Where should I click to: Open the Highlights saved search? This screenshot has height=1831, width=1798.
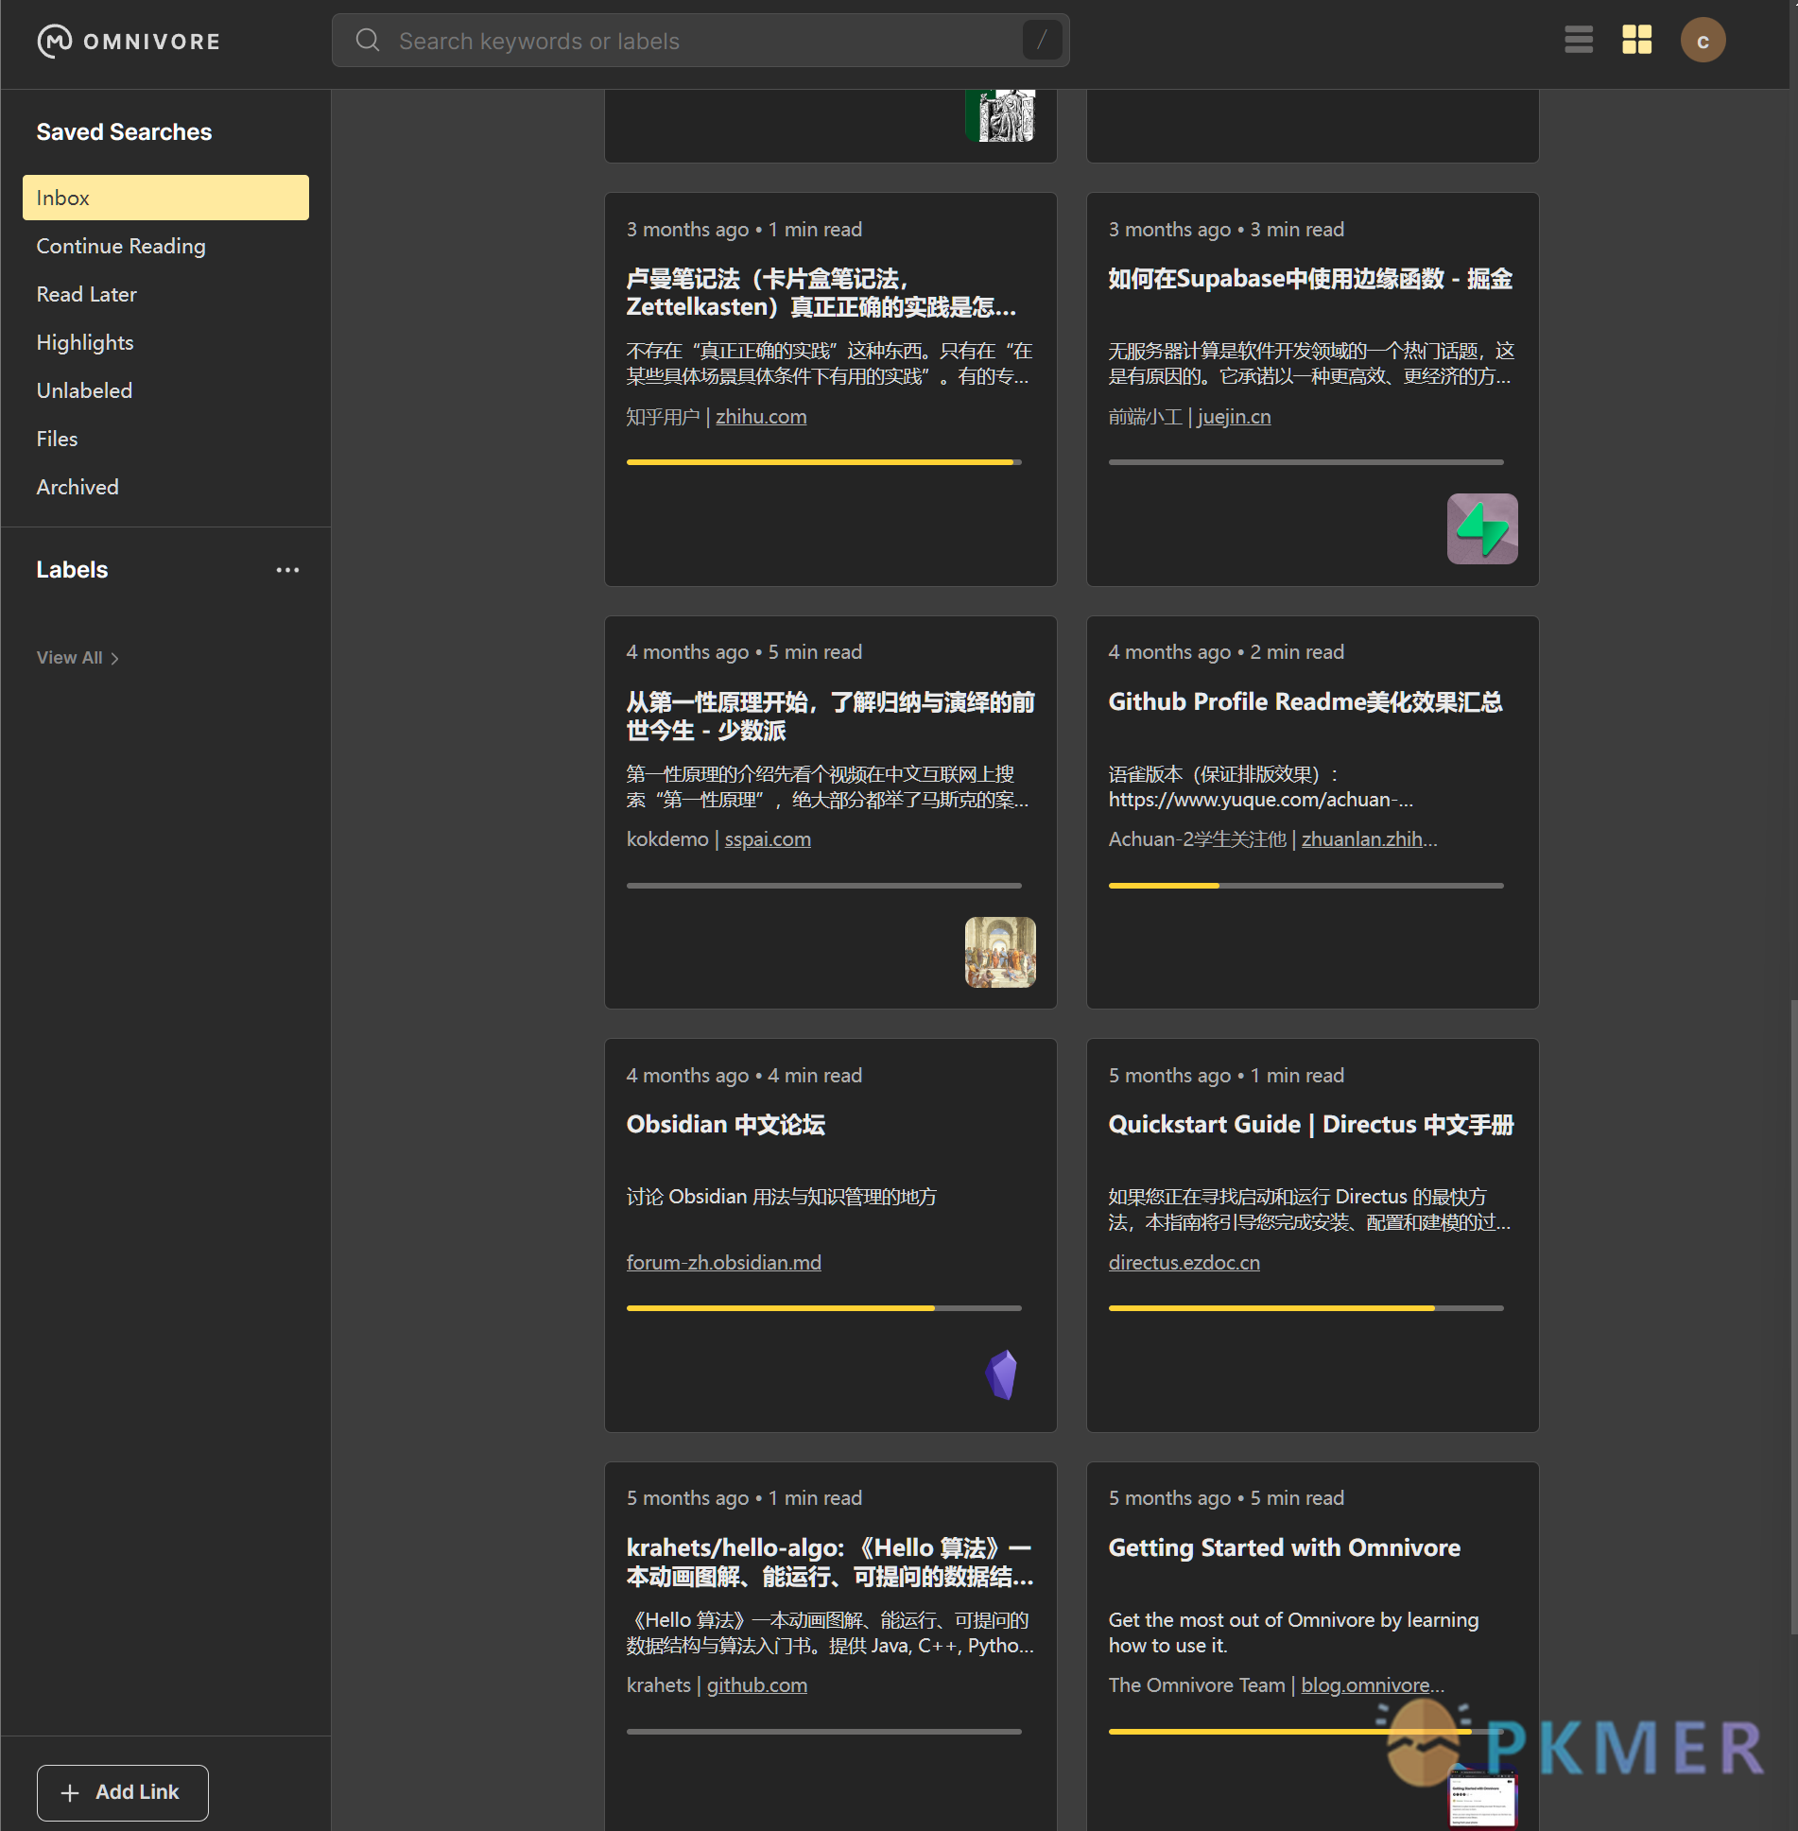click(x=85, y=342)
